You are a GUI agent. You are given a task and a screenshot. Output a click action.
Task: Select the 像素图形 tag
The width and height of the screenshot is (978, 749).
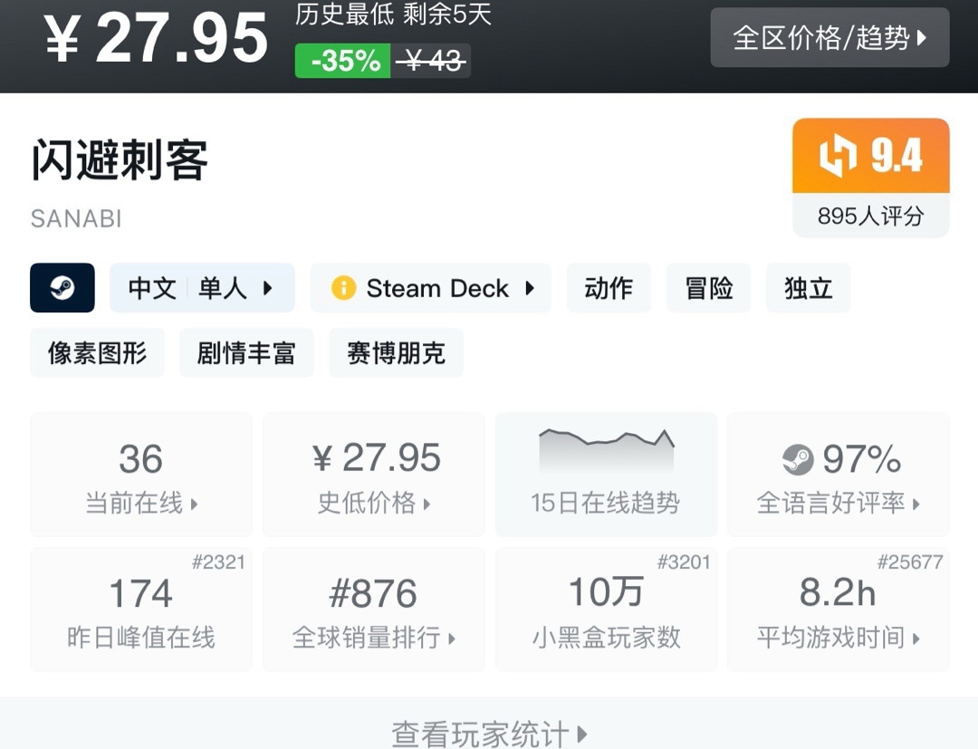[98, 352]
